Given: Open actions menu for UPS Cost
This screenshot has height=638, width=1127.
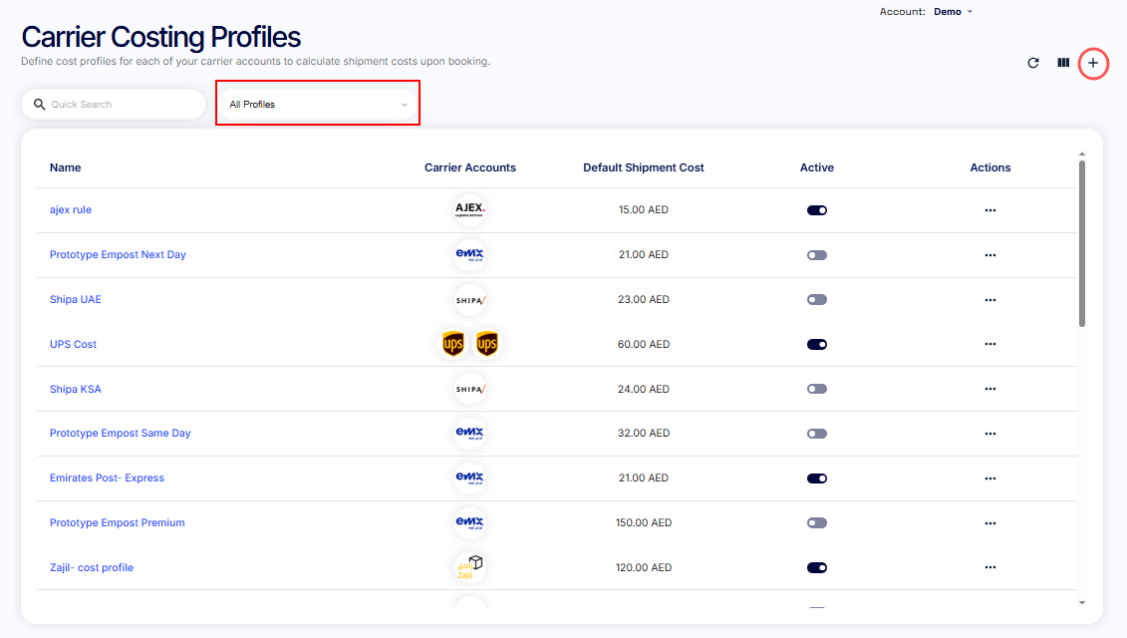Looking at the screenshot, I should coord(989,344).
